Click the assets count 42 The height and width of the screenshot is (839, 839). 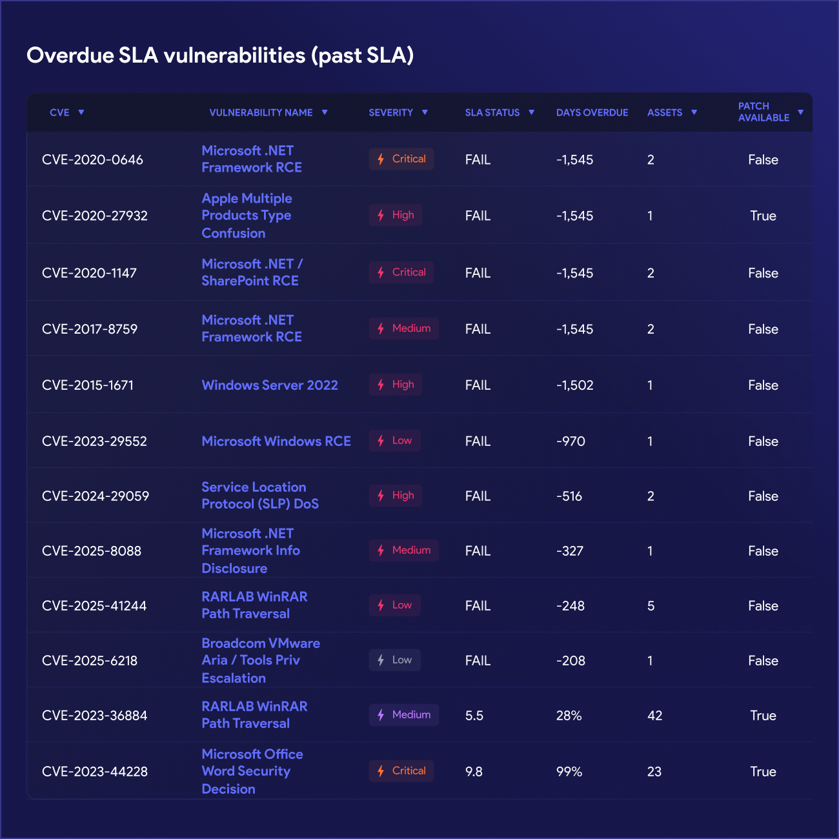click(655, 716)
